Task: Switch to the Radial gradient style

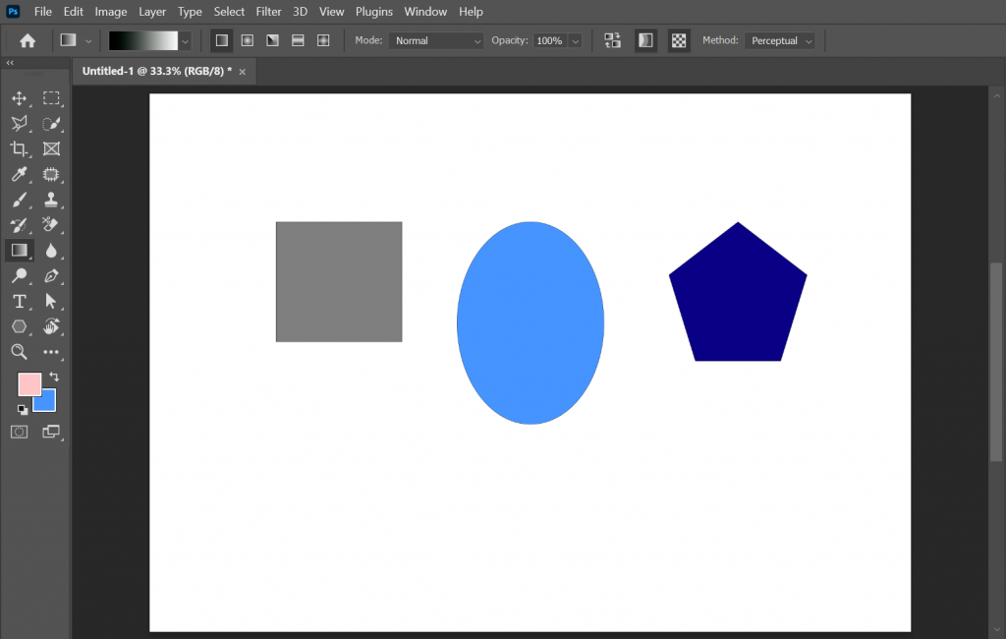Action: [x=247, y=40]
